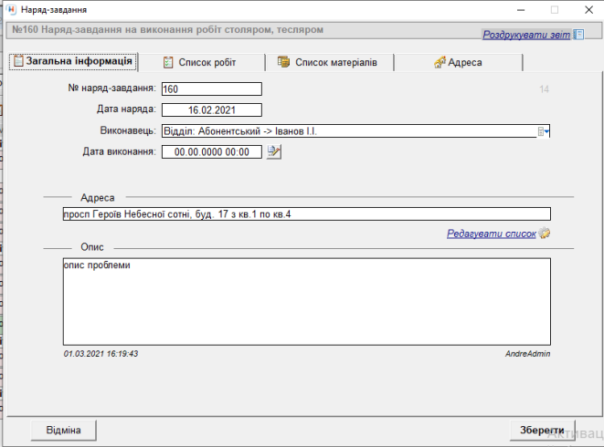This screenshot has width=604, height=447.
Task: Click the '№ наряд-завдання' field containing 160
Action: point(211,89)
